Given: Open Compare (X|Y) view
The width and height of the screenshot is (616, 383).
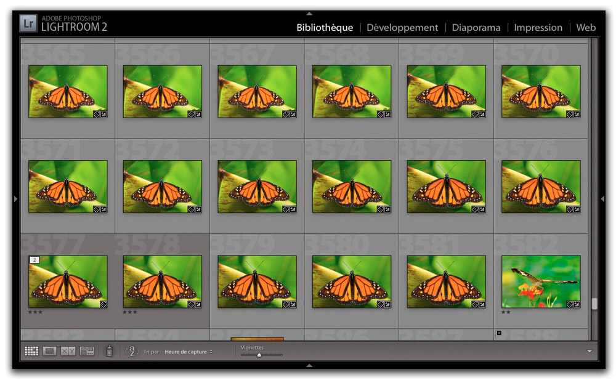Looking at the screenshot, I should tap(68, 351).
